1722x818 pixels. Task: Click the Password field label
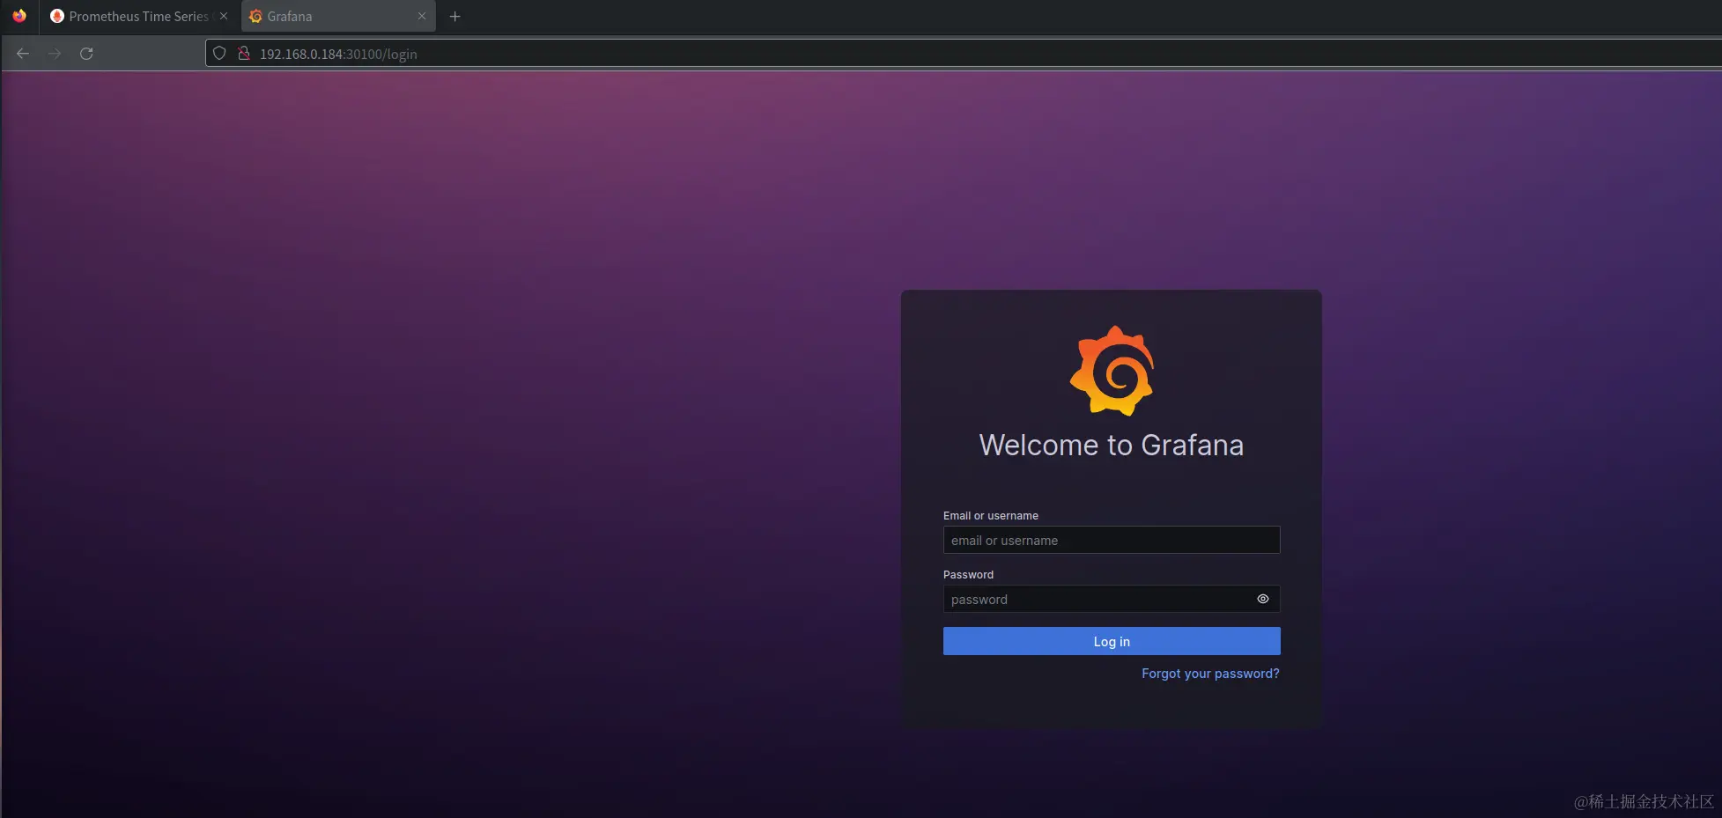pyautogui.click(x=968, y=575)
